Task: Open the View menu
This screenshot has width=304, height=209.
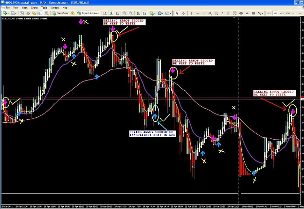Action: pyautogui.click(x=16, y=8)
